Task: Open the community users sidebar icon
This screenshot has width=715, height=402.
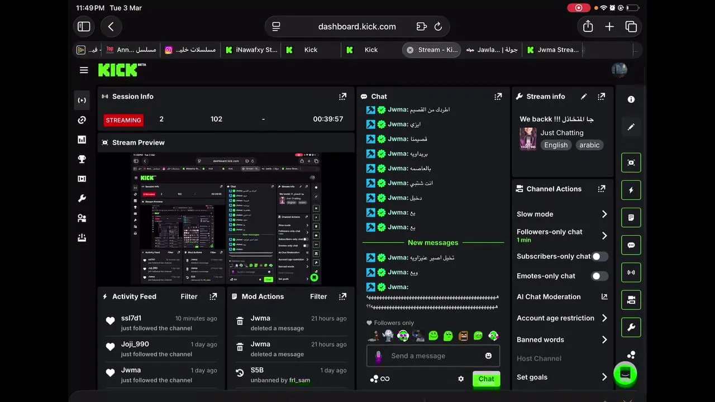Action: [82, 218]
